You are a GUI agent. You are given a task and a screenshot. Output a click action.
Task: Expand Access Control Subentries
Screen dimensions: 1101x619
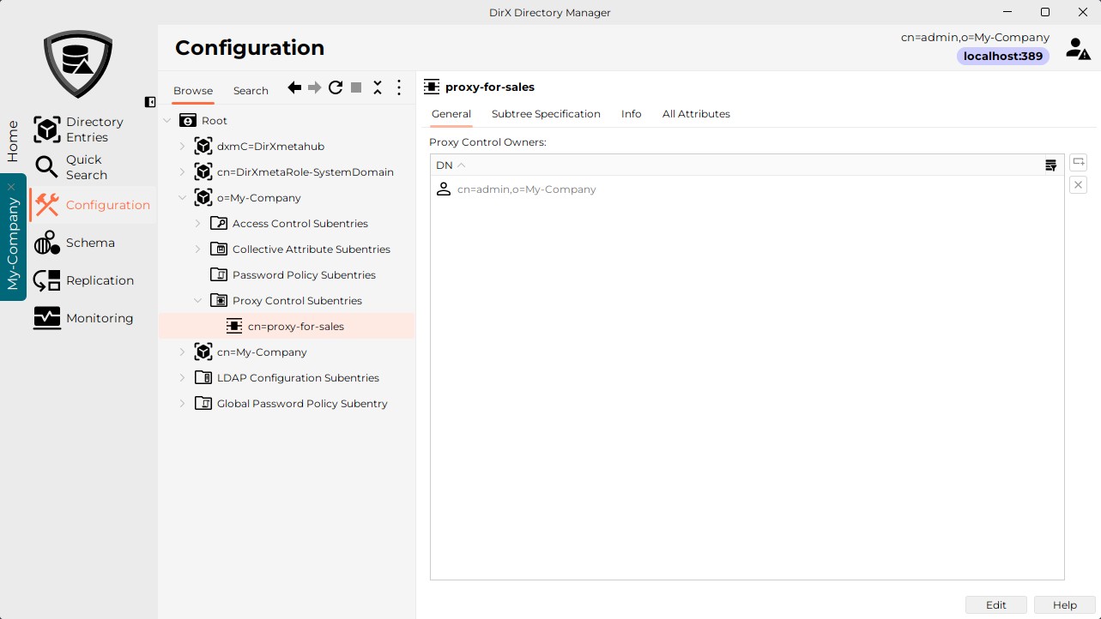[x=197, y=224]
